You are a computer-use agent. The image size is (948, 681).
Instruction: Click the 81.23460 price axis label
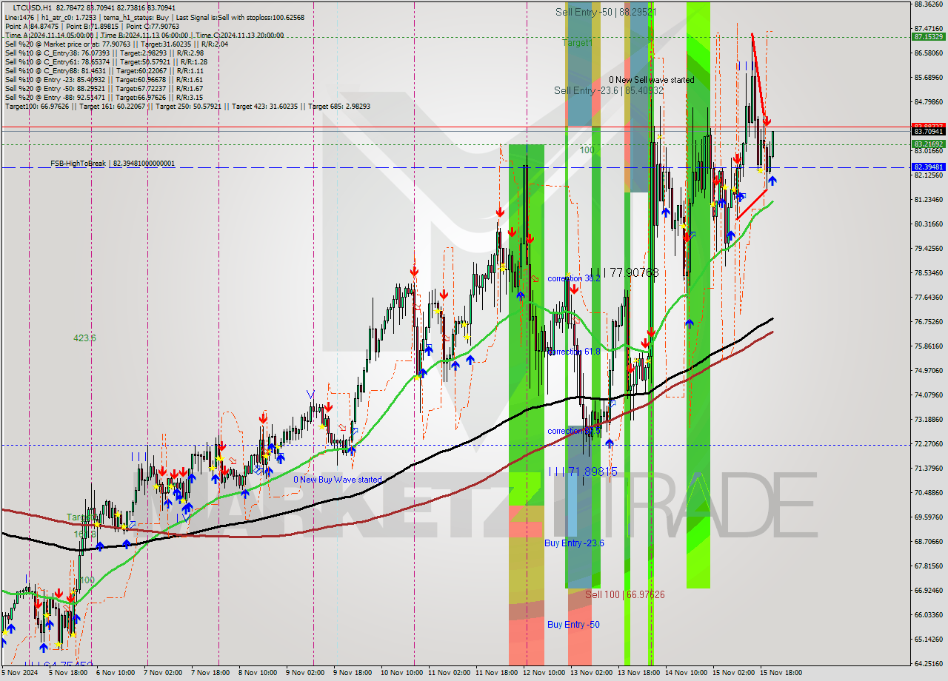[928, 199]
